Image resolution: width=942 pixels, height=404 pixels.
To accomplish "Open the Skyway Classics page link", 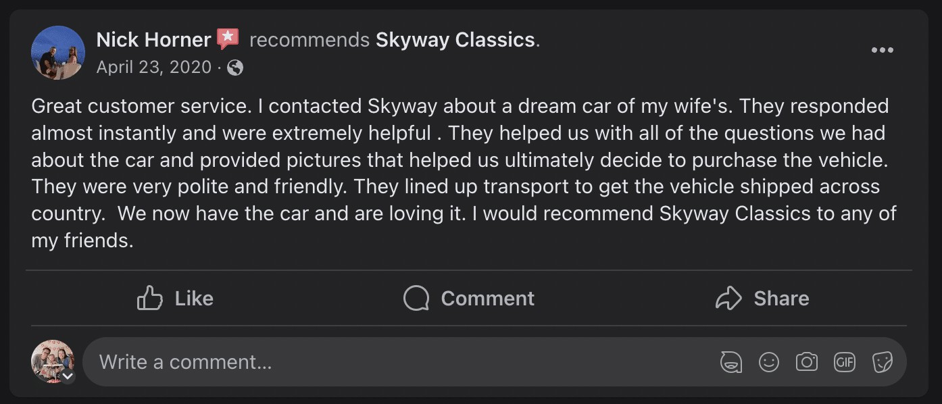I will (x=455, y=40).
